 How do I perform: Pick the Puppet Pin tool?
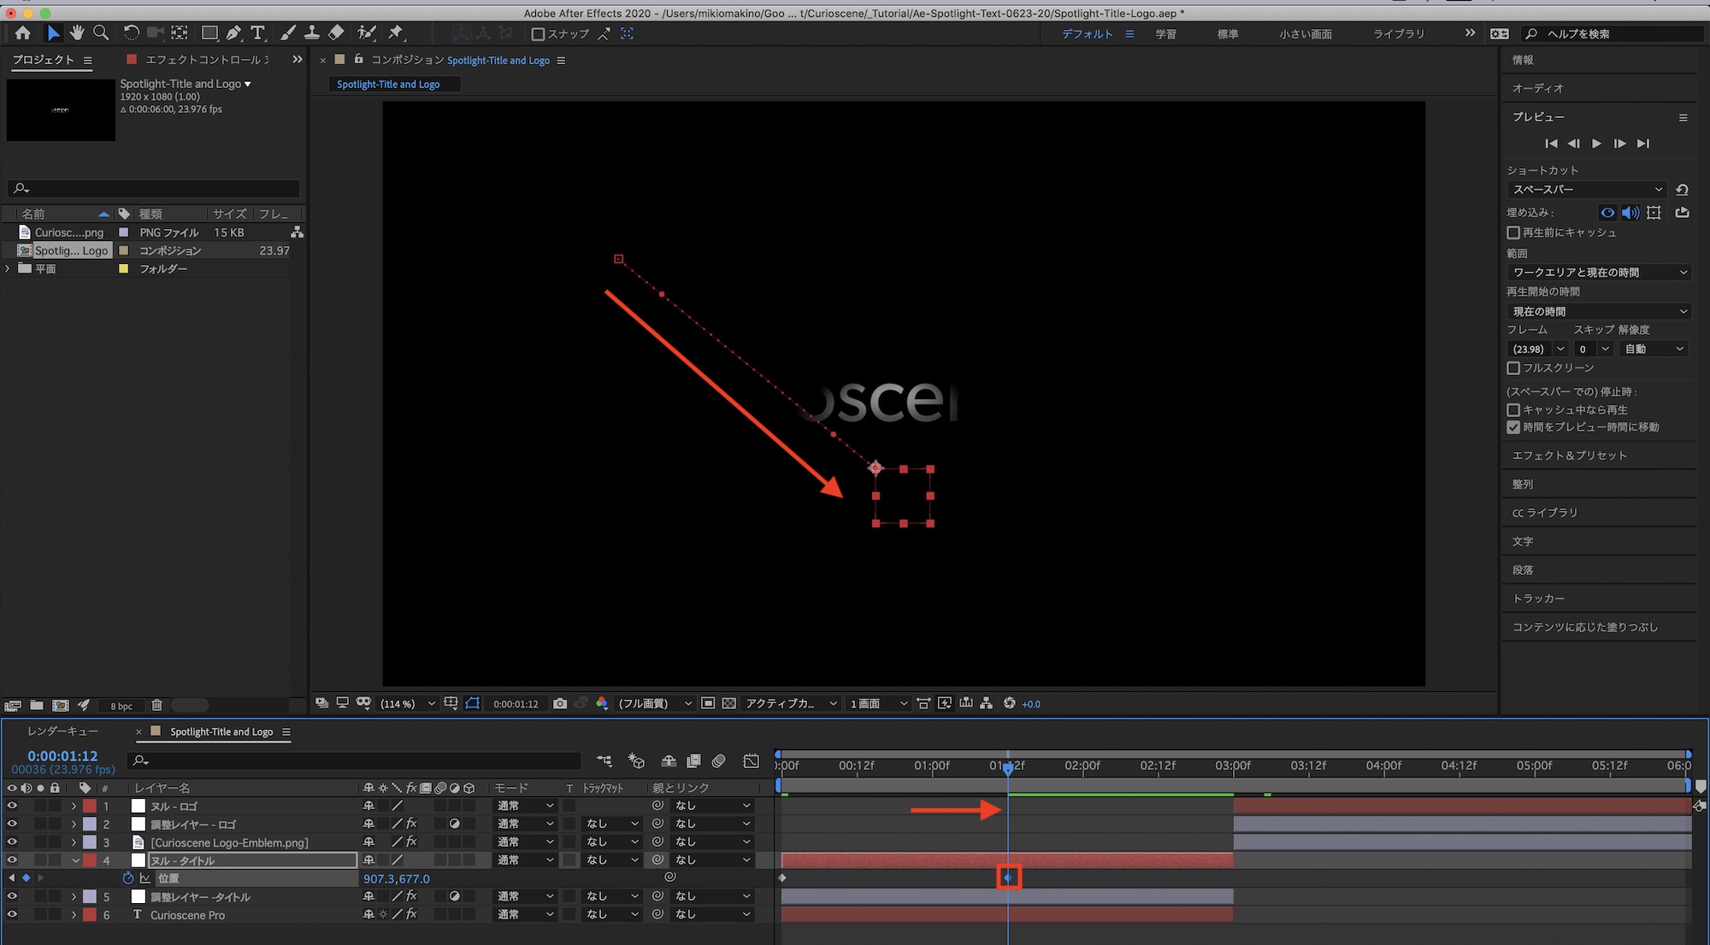395,33
